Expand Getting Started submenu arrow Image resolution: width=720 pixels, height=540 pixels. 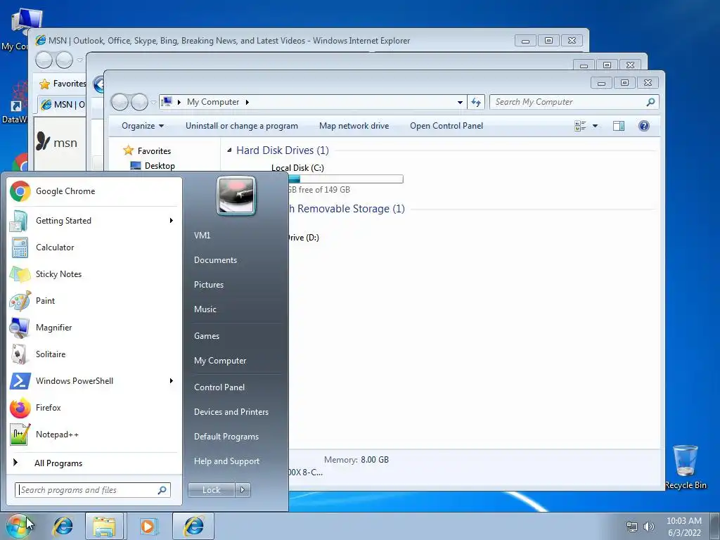point(172,221)
